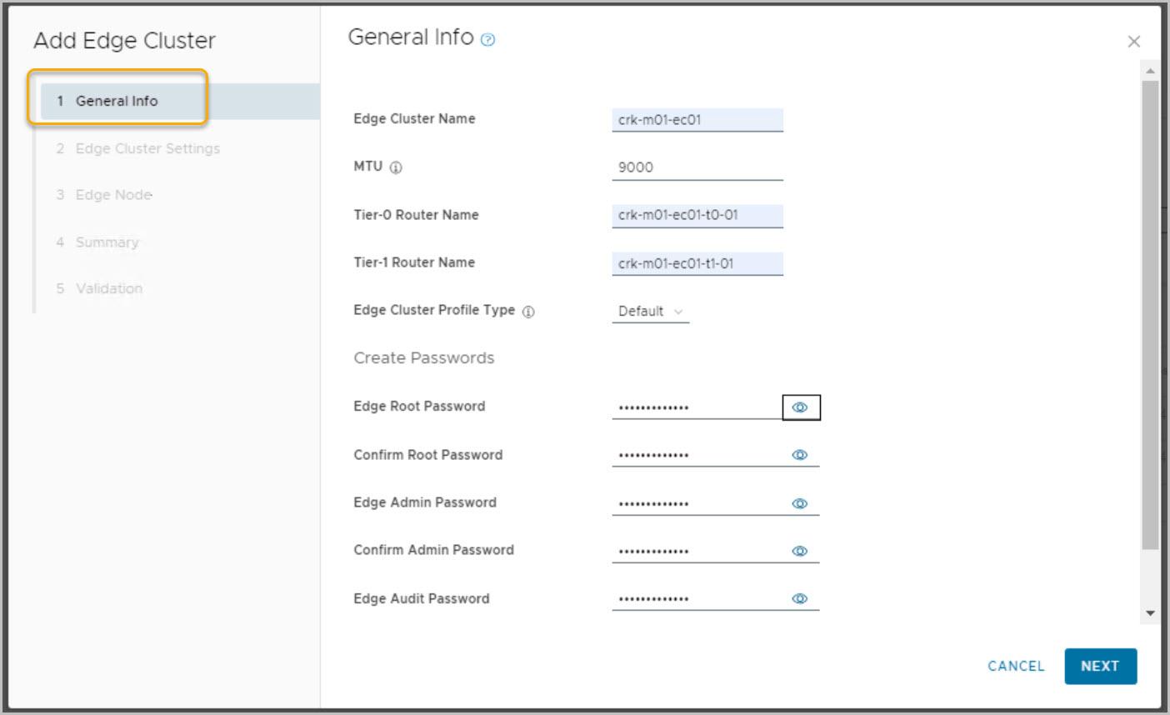
Task: Cancel the Add Edge Cluster wizard
Action: click(x=1015, y=666)
